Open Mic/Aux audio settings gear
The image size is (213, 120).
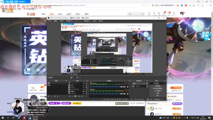(128, 87)
